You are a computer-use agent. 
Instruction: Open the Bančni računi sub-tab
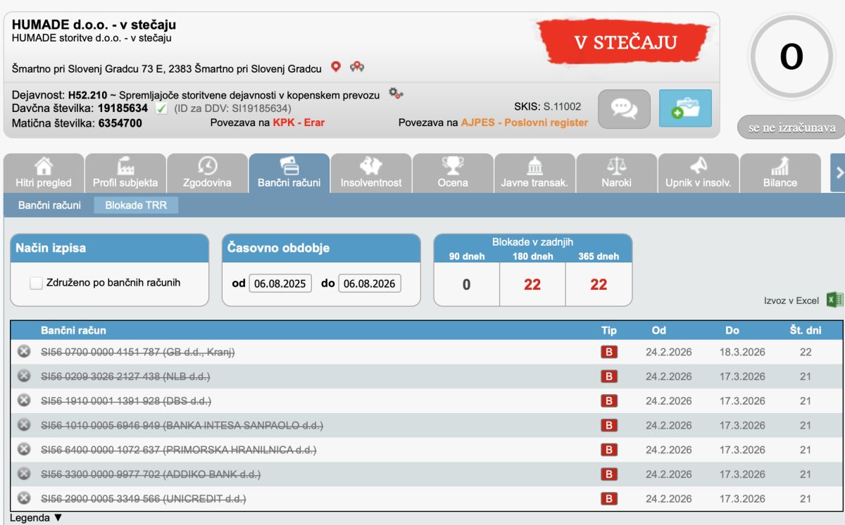(x=49, y=205)
